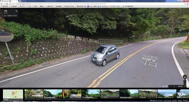Open the help question mark icon
The width and height of the screenshot is (189, 102).
tap(164, 86)
